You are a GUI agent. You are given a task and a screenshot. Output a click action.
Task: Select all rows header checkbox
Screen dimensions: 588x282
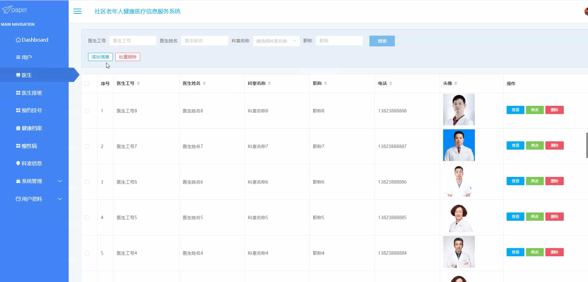point(87,83)
